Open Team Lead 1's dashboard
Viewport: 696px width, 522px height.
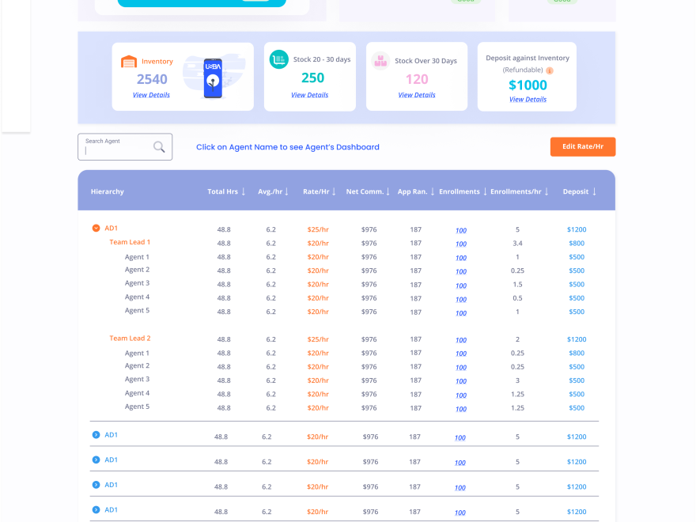130,242
